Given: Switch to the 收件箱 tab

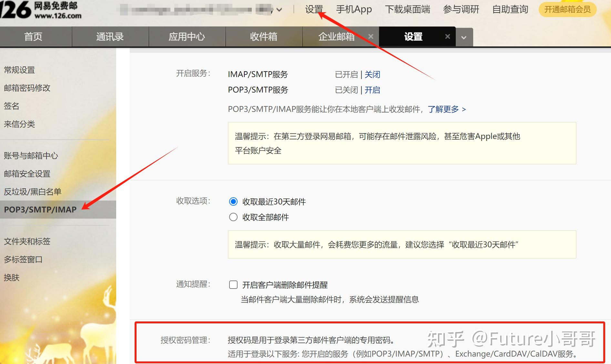Looking at the screenshot, I should [x=264, y=36].
